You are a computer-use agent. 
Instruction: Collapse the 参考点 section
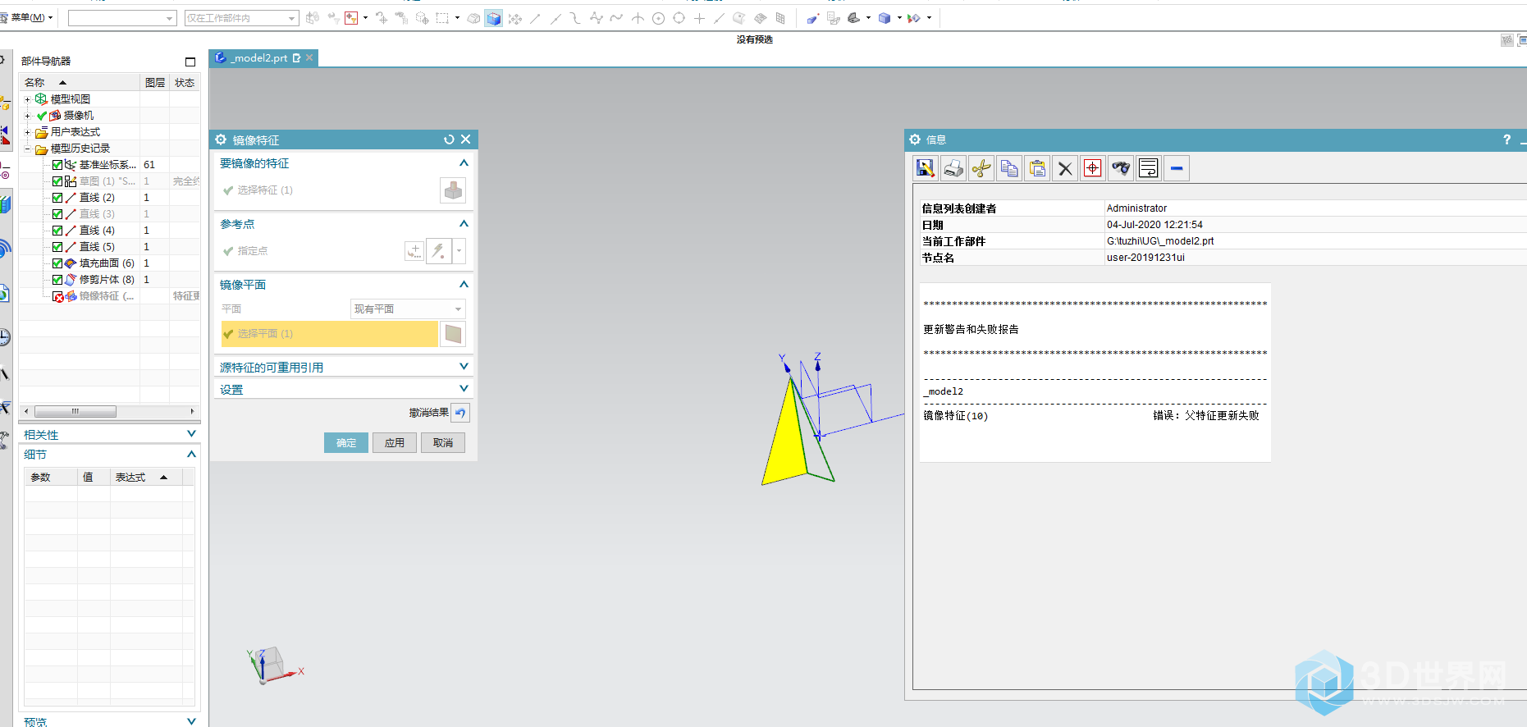(464, 224)
